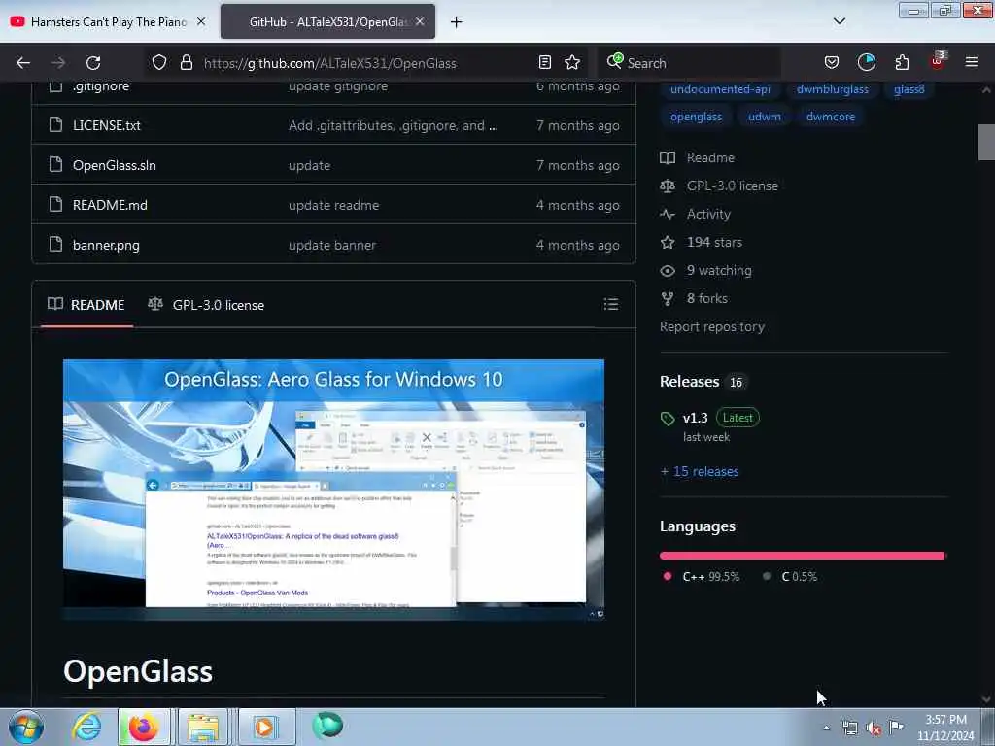Open the Windows Start orb
Viewport: 995px width, 746px height.
[26, 727]
